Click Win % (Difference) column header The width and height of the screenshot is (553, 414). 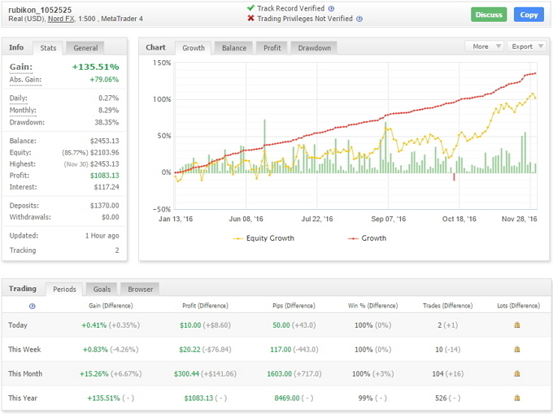tap(372, 306)
